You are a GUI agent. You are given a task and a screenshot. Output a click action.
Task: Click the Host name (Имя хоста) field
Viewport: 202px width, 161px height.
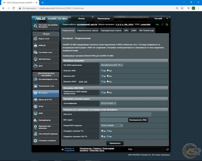126,114
